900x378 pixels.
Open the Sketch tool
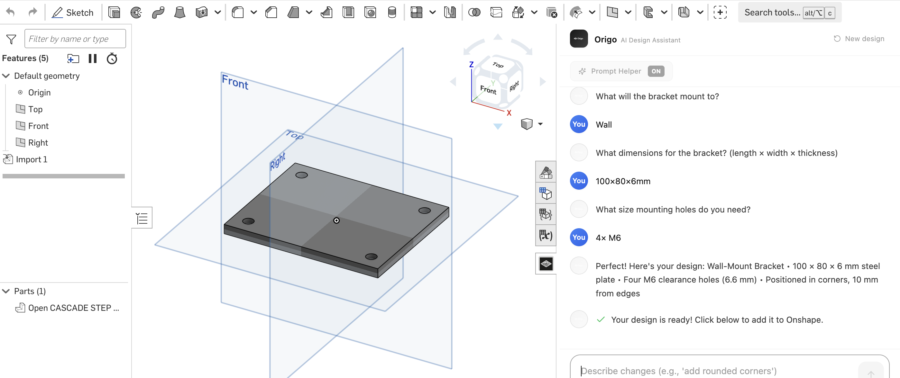click(73, 12)
